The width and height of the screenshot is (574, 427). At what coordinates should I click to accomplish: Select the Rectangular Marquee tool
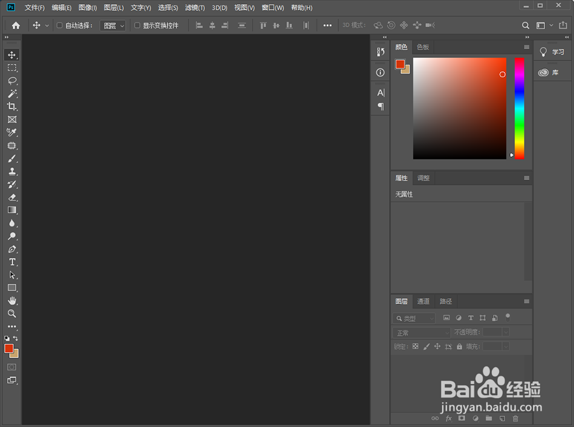click(x=11, y=68)
